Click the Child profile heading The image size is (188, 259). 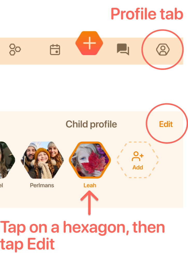pos(91,124)
